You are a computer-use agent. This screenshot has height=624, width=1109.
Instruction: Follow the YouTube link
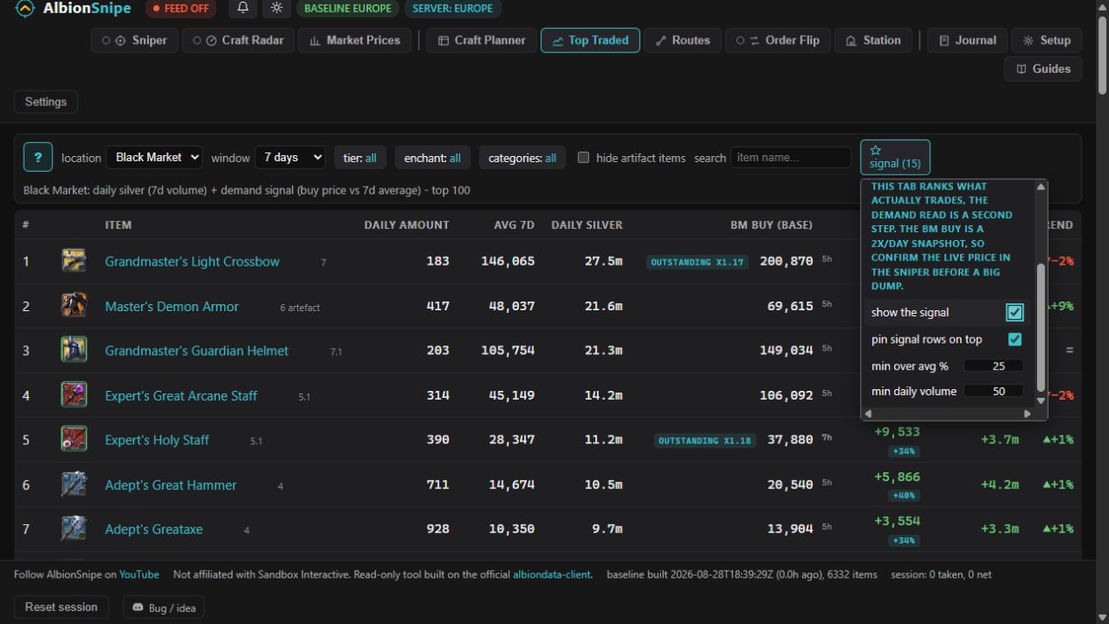pos(139,575)
